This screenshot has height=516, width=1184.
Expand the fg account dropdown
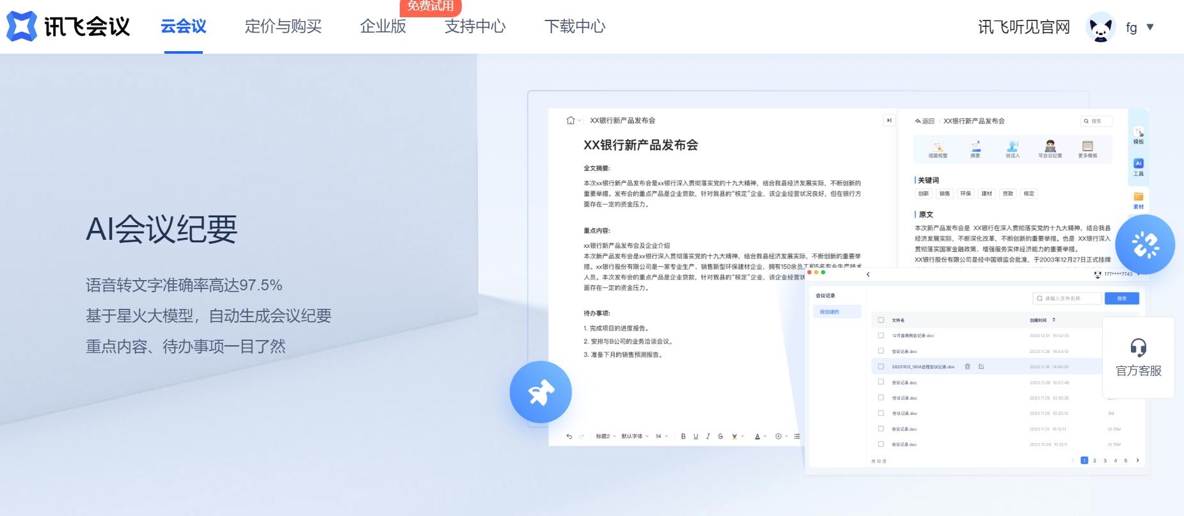[1149, 27]
